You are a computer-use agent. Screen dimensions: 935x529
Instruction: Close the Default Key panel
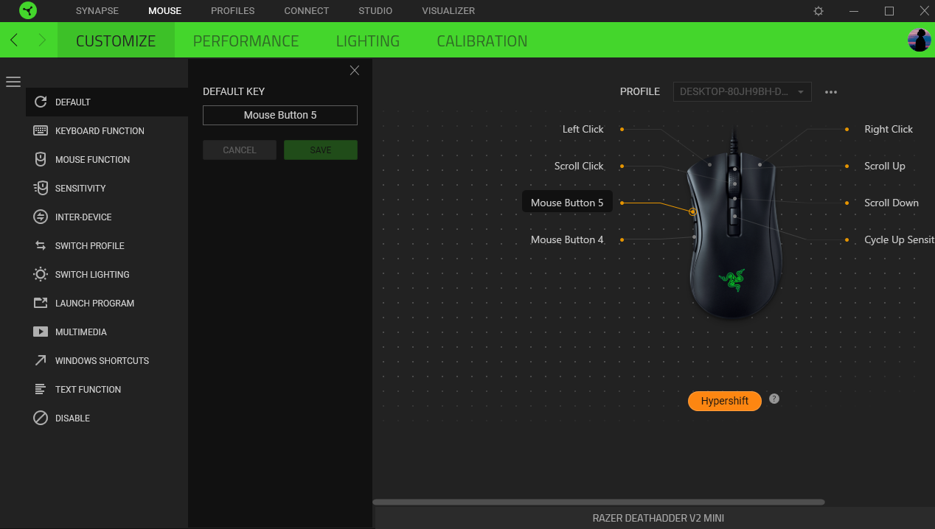pos(355,71)
